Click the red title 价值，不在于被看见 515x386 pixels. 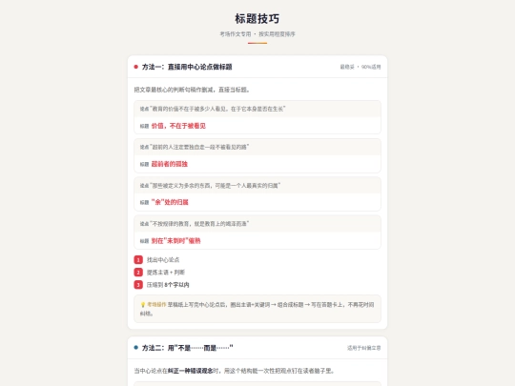tap(178, 126)
